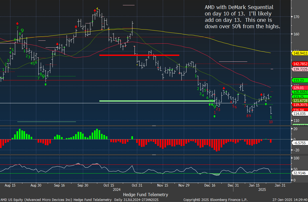Click the 32.9146 oscillator value label
Screen dimensions: 308x202
coord(299,173)
